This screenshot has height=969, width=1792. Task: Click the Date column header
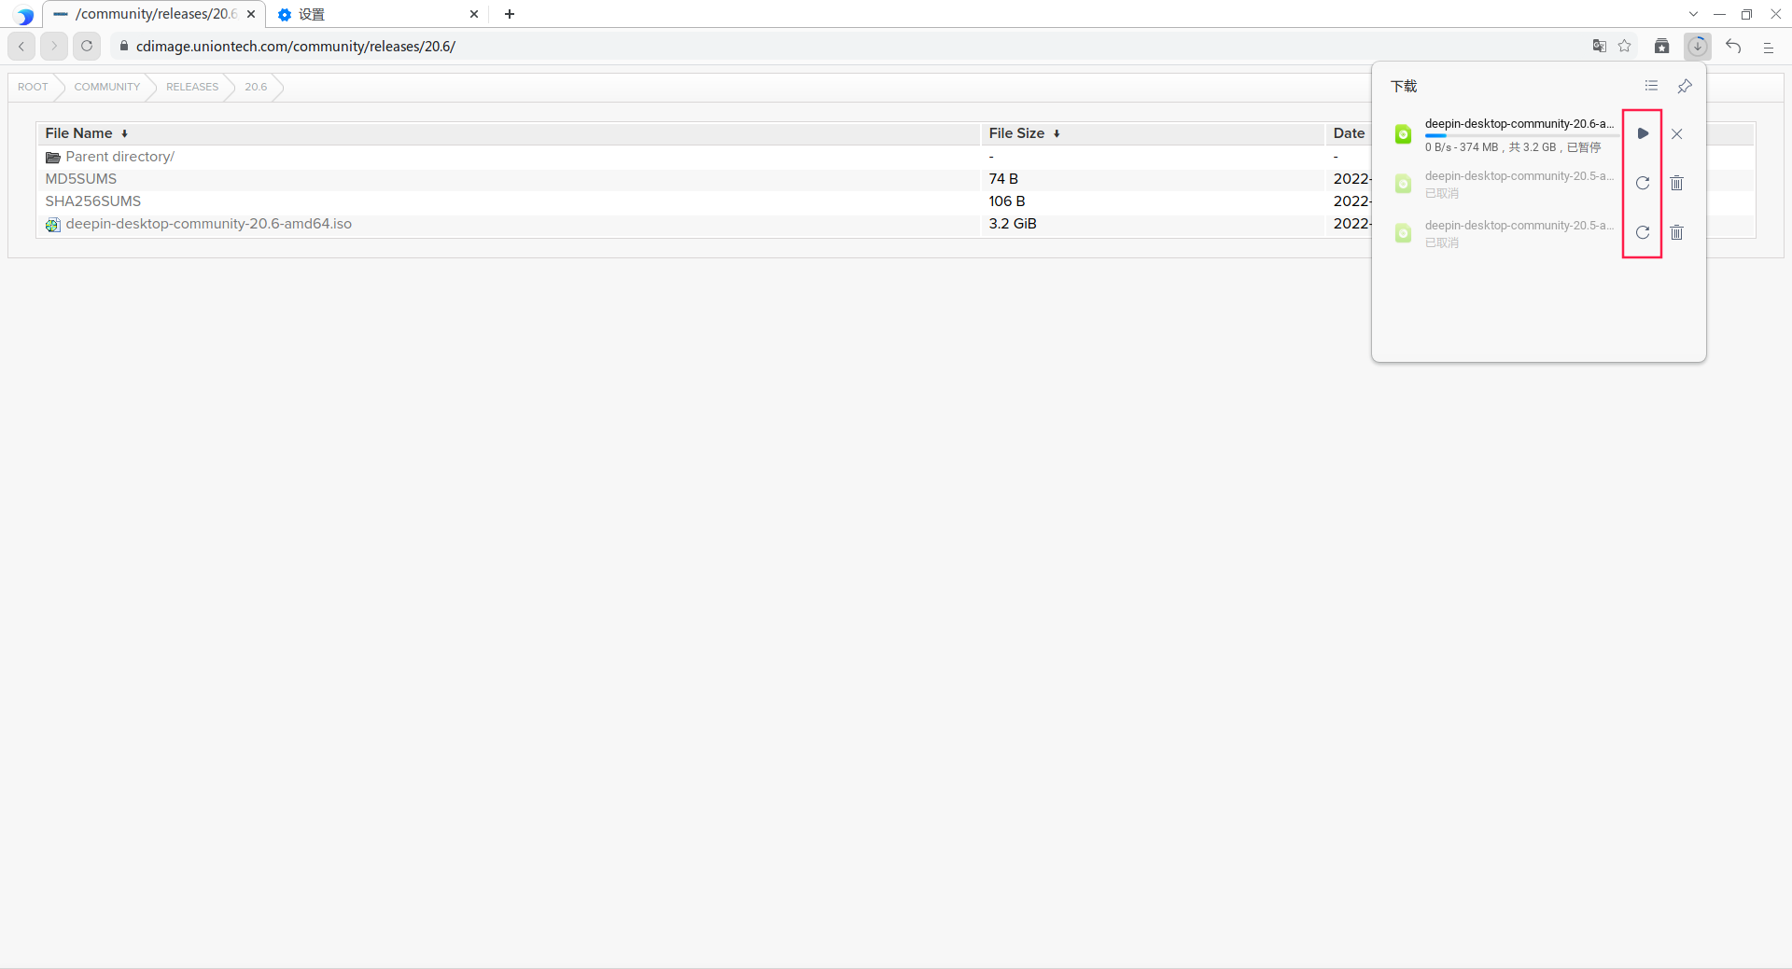tap(1349, 133)
